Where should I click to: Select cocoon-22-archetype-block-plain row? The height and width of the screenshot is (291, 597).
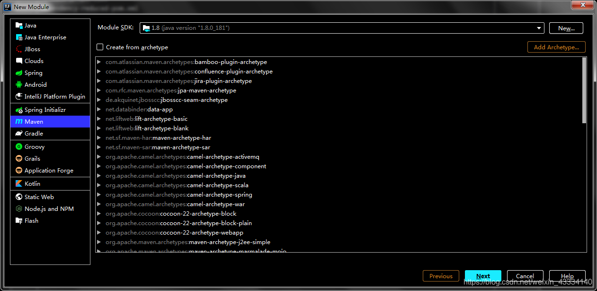(339, 223)
